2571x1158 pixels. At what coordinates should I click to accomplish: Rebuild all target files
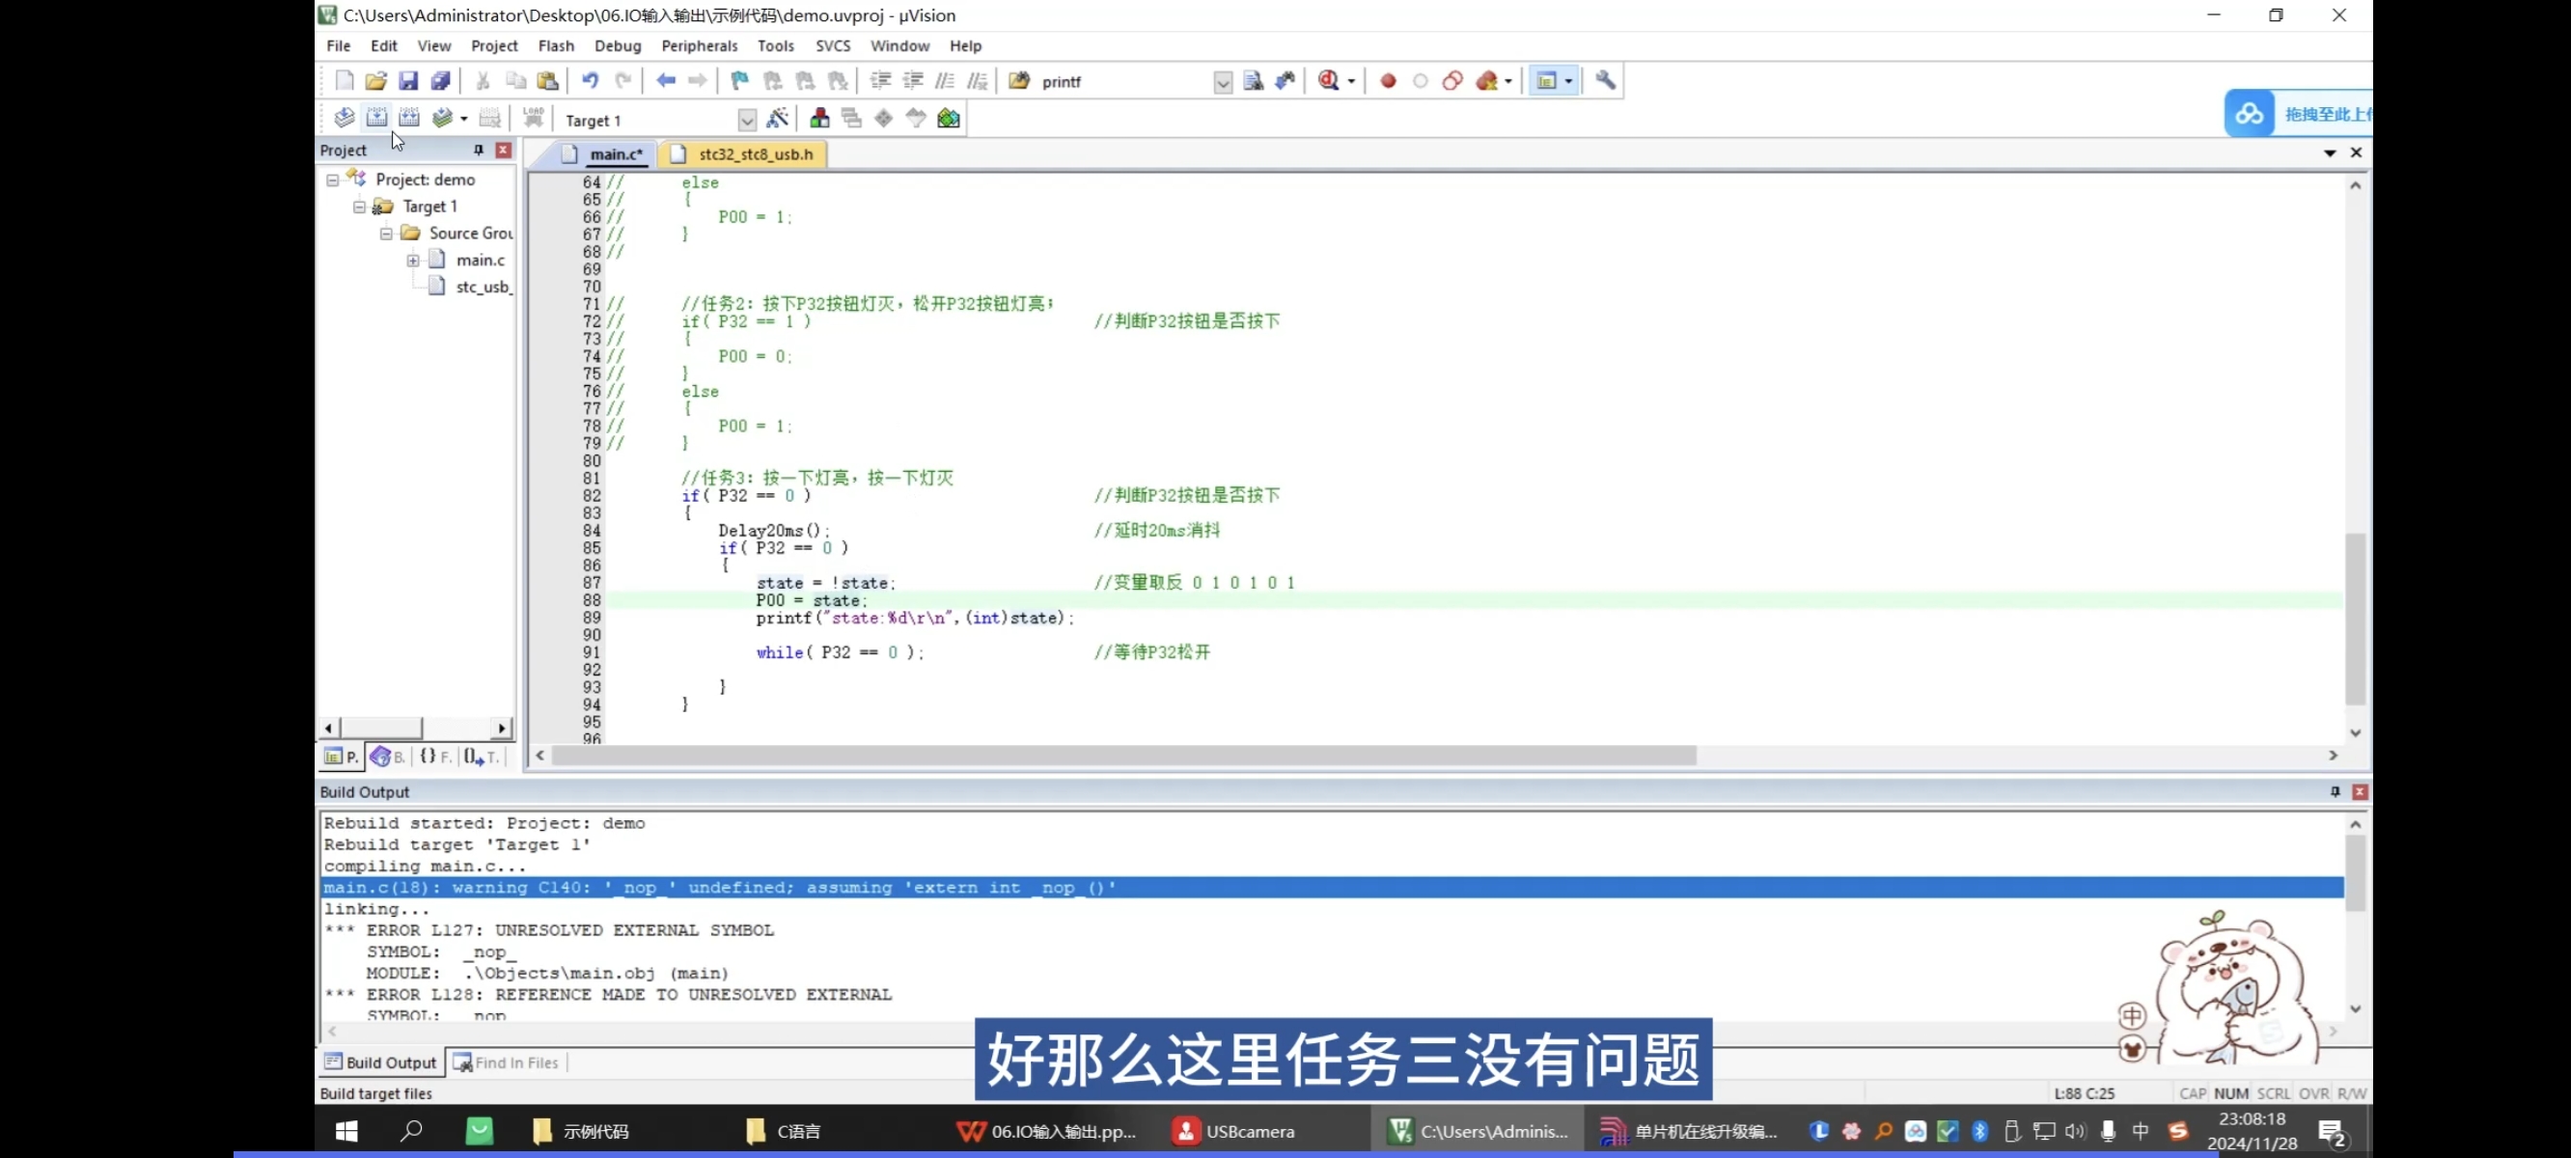(x=408, y=117)
